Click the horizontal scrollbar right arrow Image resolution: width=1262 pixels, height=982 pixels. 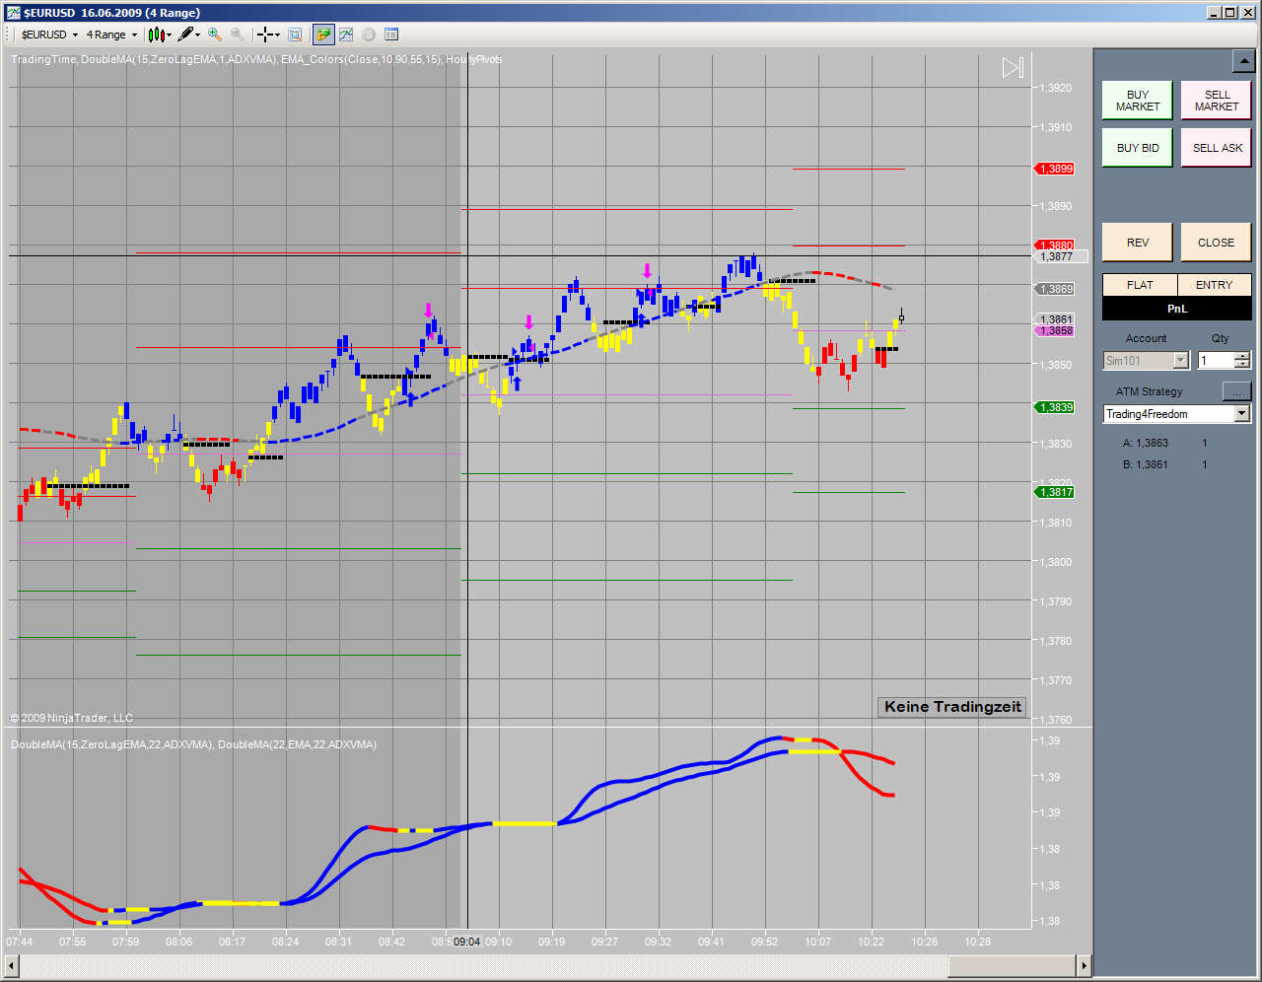[1085, 966]
